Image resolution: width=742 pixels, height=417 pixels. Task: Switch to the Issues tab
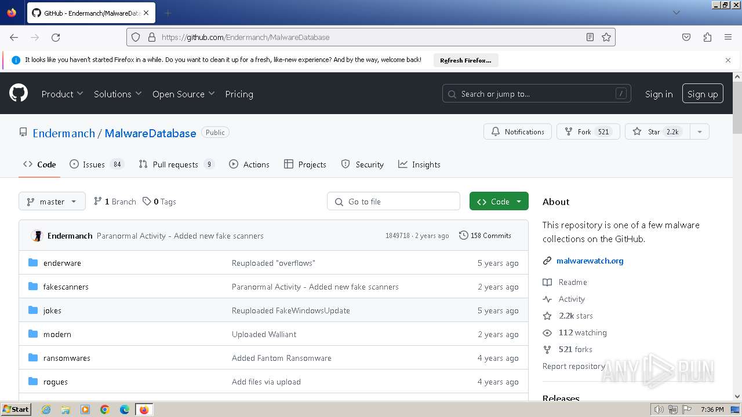[97, 164]
